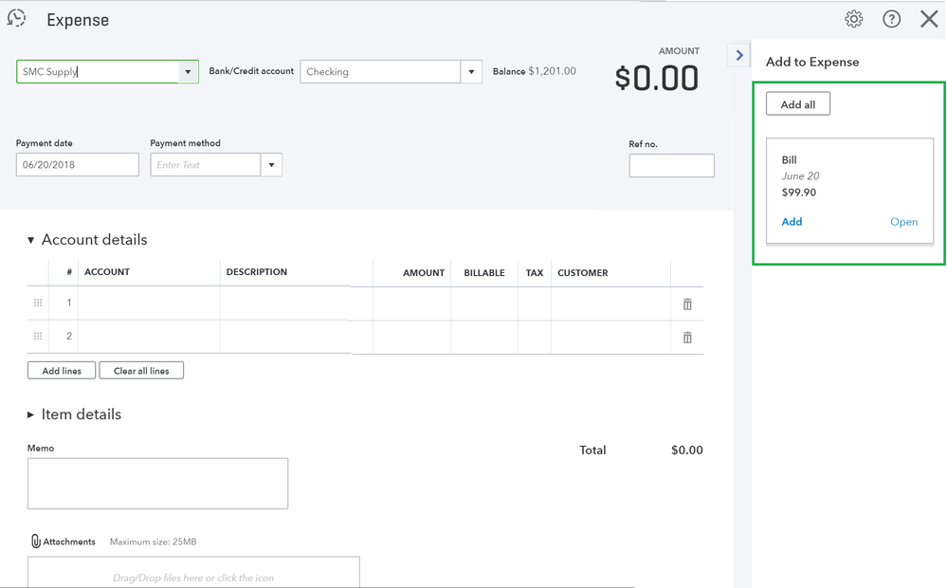This screenshot has height=588, width=947.
Task: Grab the drag handle of line 2
Action: (x=38, y=336)
